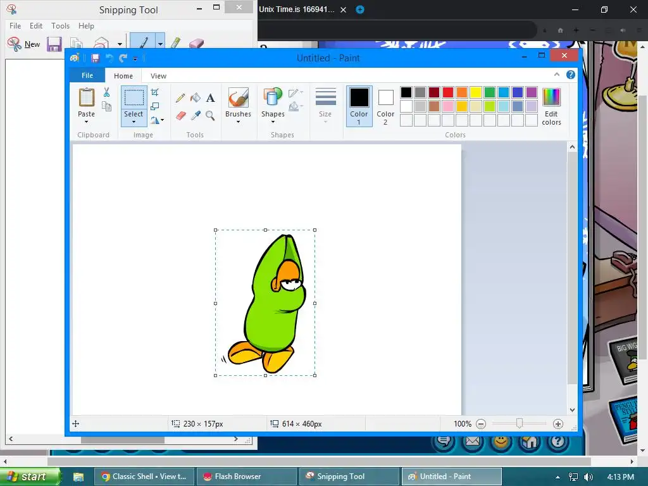Screen dimensions: 648x486
Task: Click the Copy icon in Snipping Tool
Action: (x=77, y=43)
